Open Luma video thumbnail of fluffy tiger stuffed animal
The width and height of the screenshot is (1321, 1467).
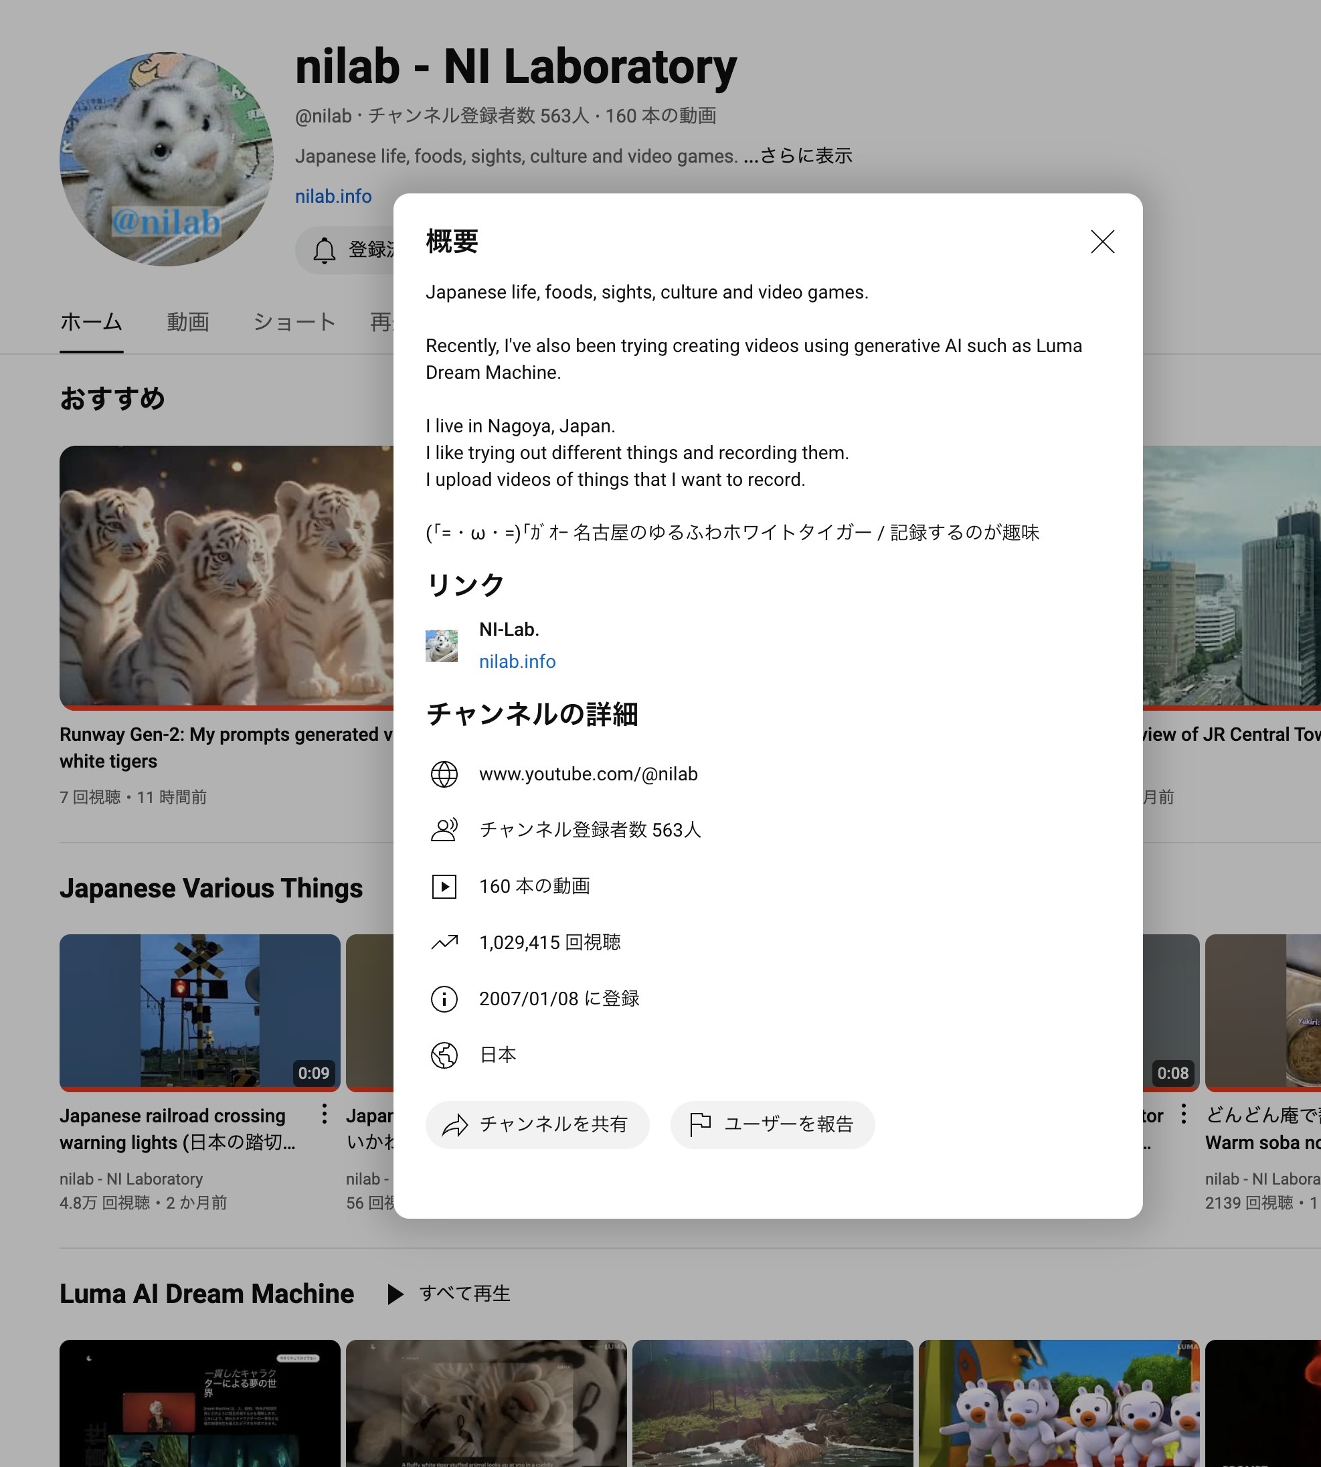(487, 1403)
